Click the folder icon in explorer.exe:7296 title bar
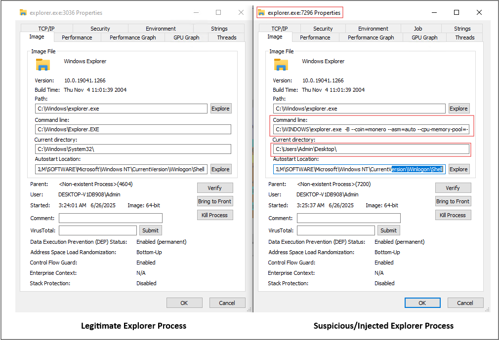Image resolution: width=499 pixels, height=340 pixels. (261, 13)
